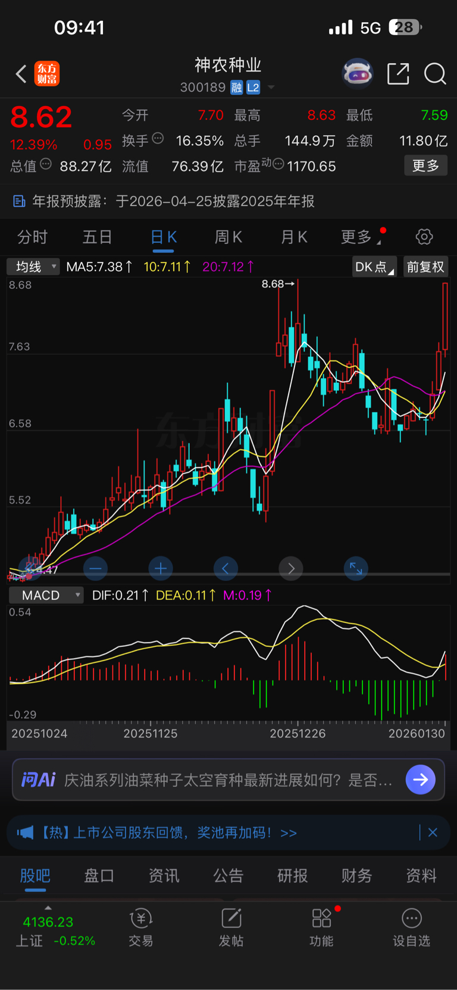Open the MACD indicator dropdown
Screen dimensions: 457x990
point(46,595)
